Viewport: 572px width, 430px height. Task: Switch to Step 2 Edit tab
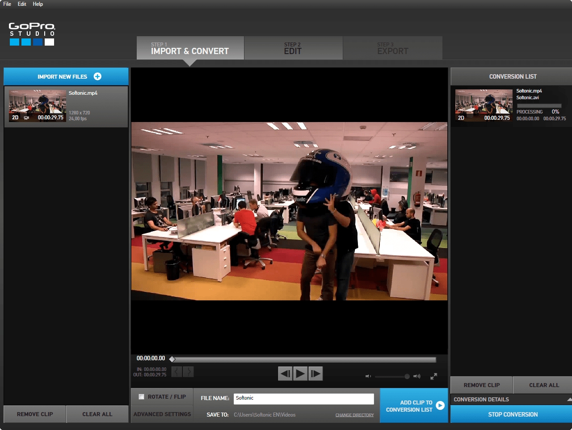(294, 48)
